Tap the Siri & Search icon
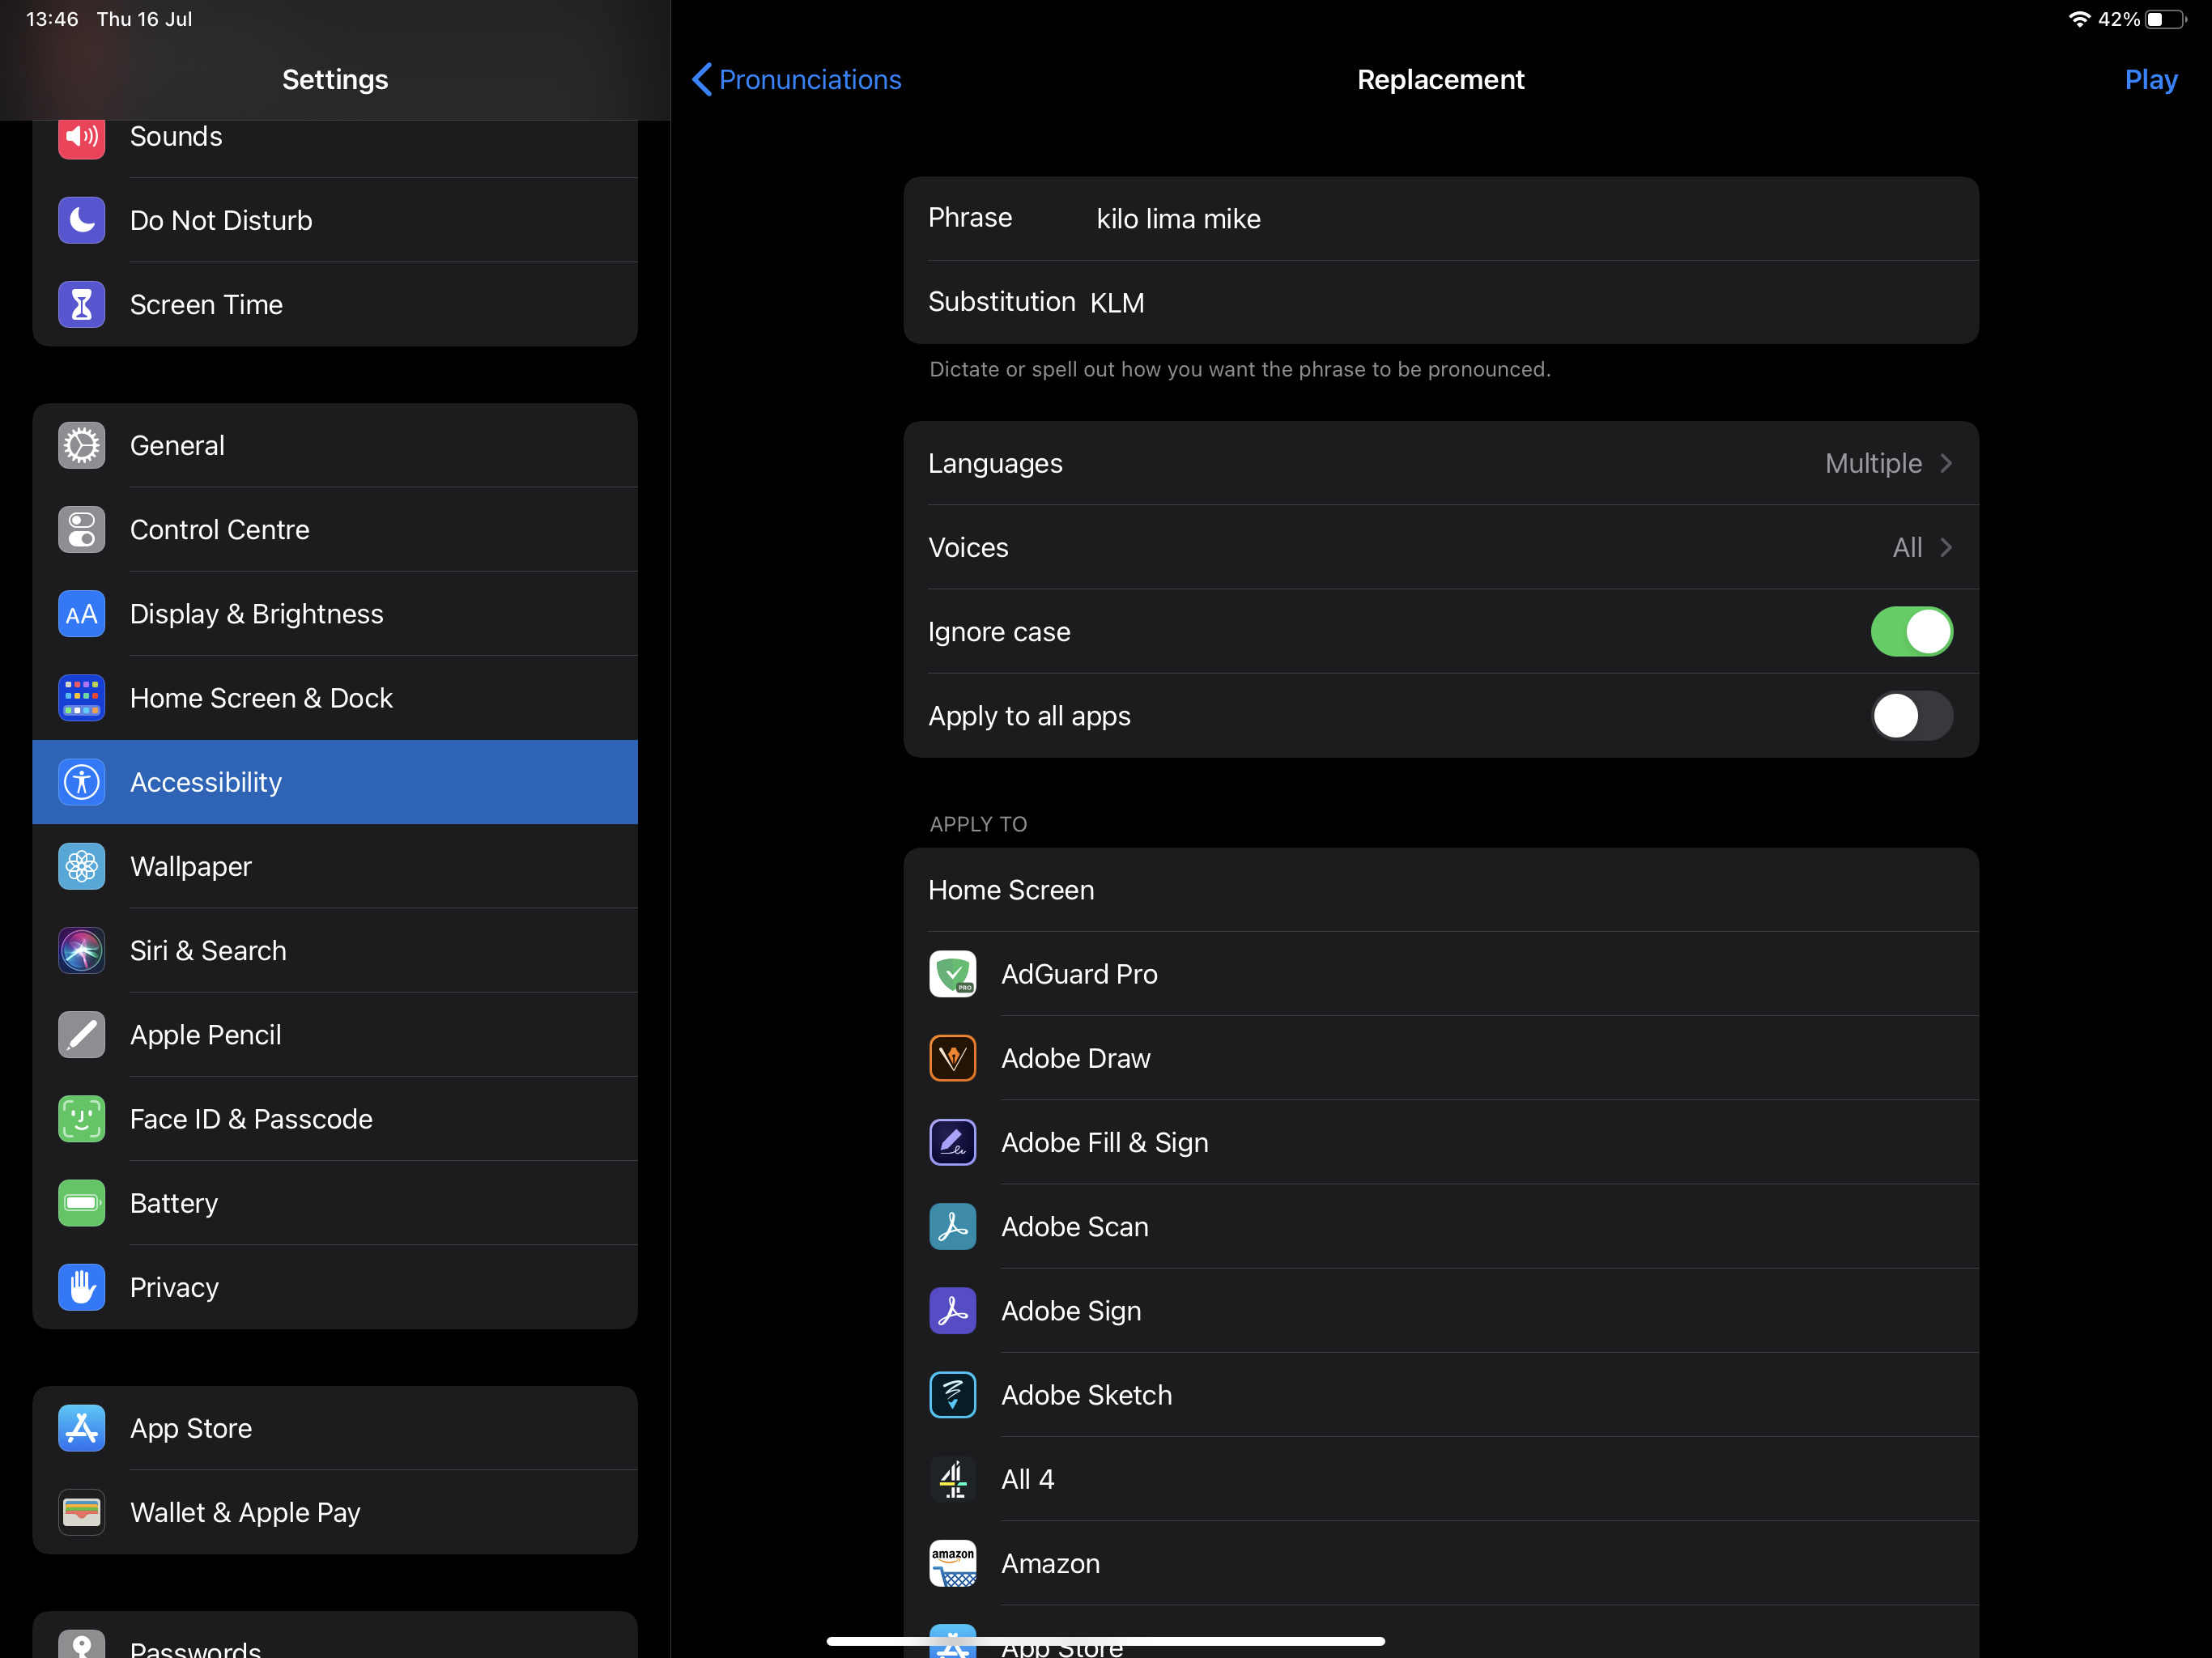 point(82,950)
